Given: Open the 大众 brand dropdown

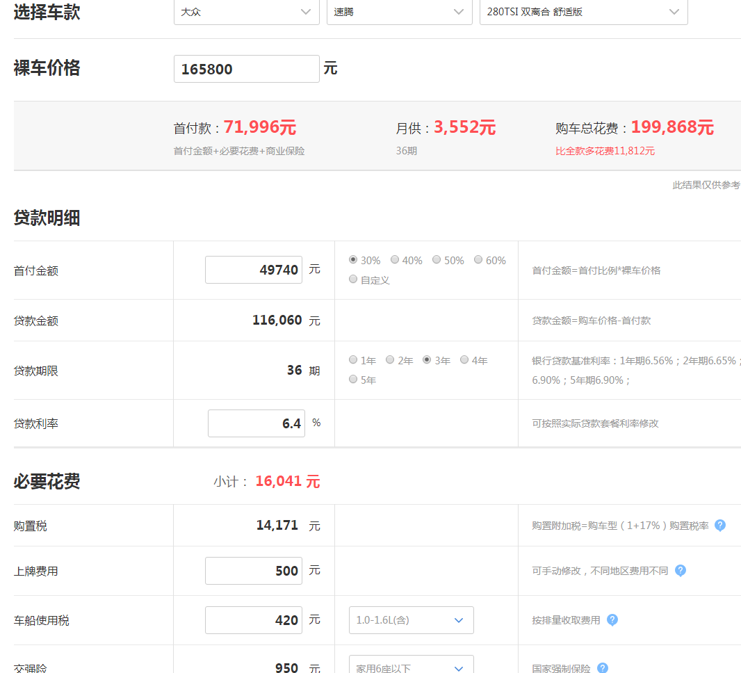Looking at the screenshot, I should tap(247, 12).
